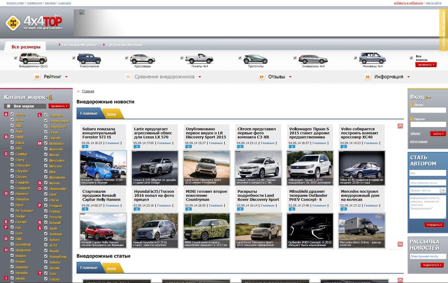Click the подписаться subscribe button

[432, 265]
